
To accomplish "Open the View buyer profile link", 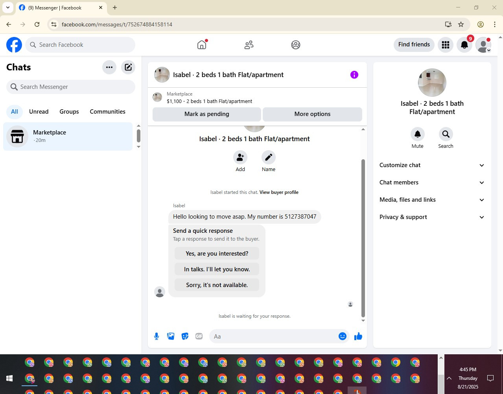I will click(279, 192).
